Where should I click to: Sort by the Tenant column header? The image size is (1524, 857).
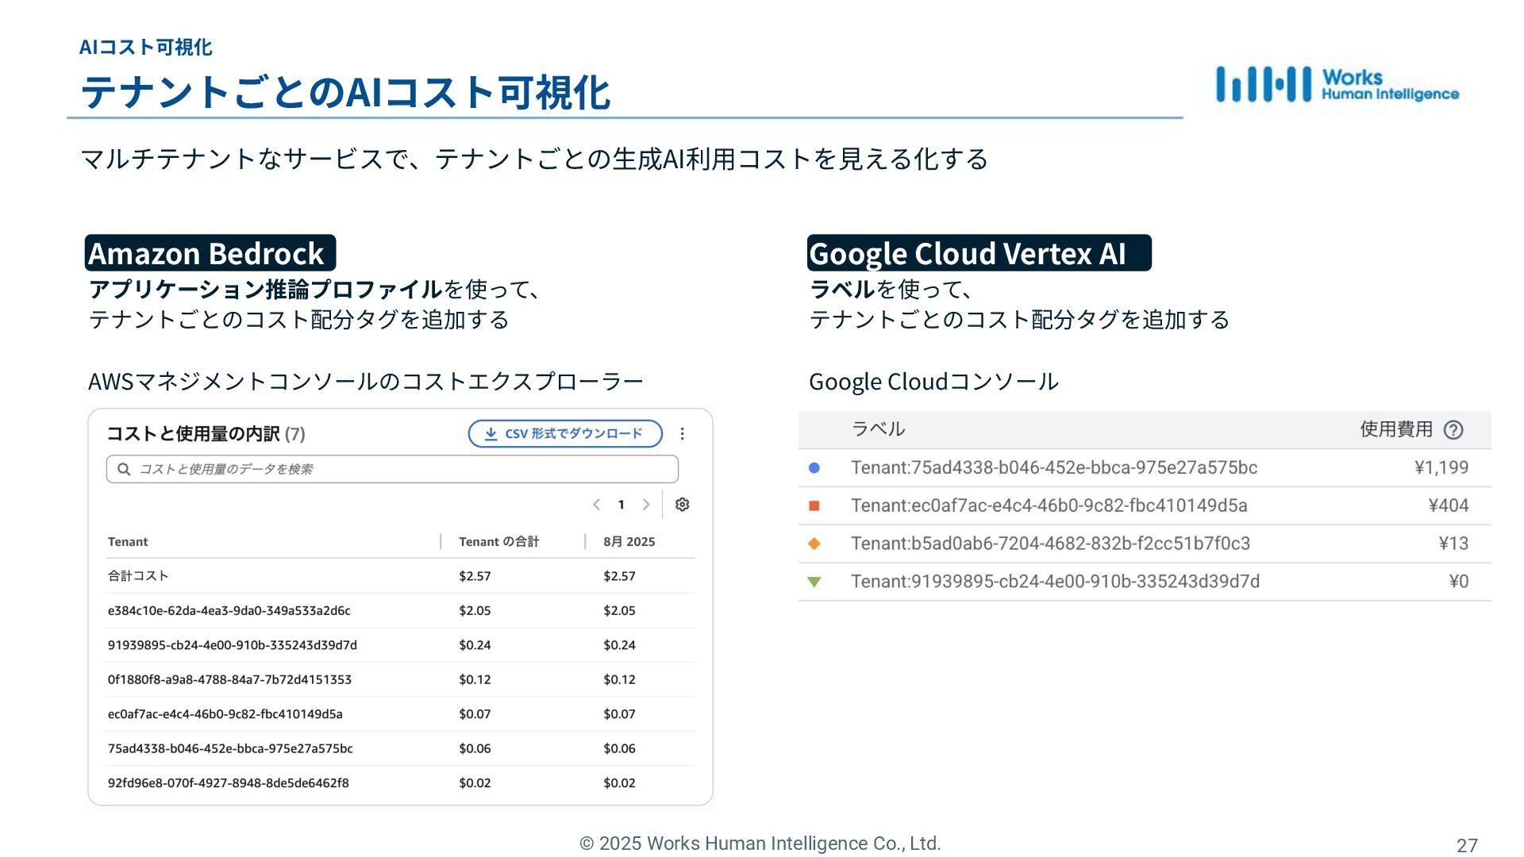(x=128, y=542)
